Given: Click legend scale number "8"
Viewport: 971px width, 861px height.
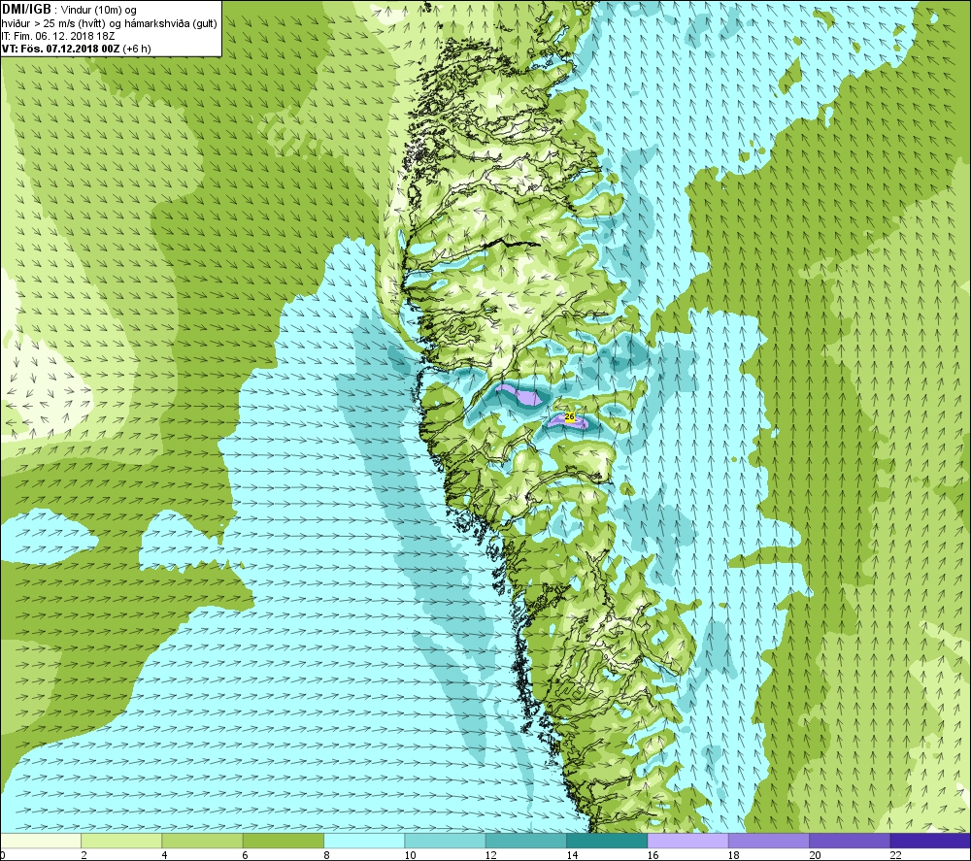Looking at the screenshot, I should tap(326, 855).
